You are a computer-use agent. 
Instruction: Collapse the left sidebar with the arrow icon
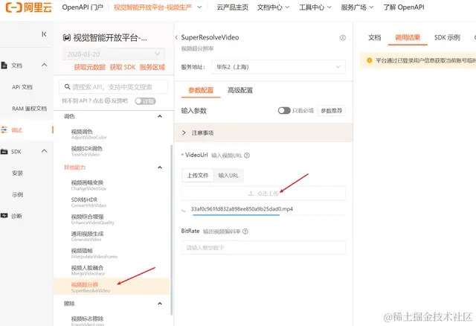44,34
